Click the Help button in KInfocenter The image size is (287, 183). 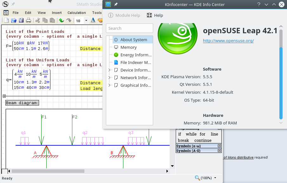tap(155, 15)
